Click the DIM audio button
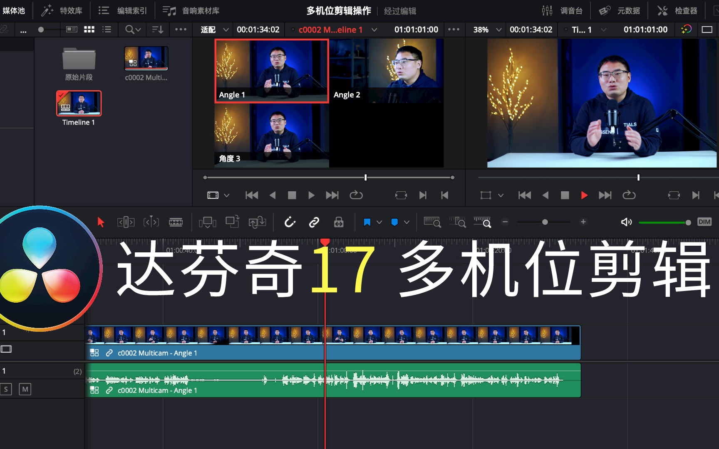The height and width of the screenshot is (449, 719). 704,222
